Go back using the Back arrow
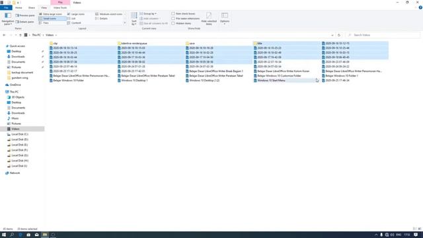 click(x=4, y=35)
